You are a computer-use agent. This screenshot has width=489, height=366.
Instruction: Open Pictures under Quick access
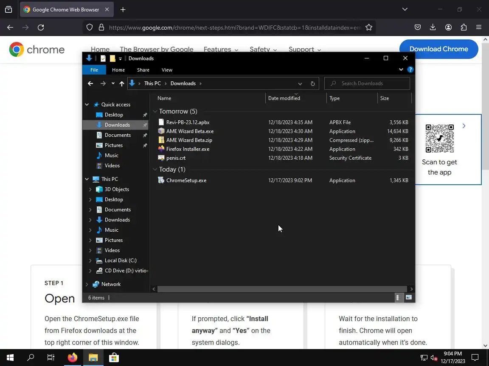113,145
